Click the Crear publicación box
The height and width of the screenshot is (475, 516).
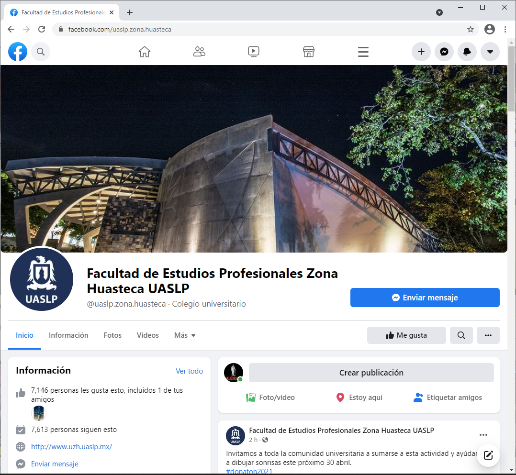pos(371,373)
